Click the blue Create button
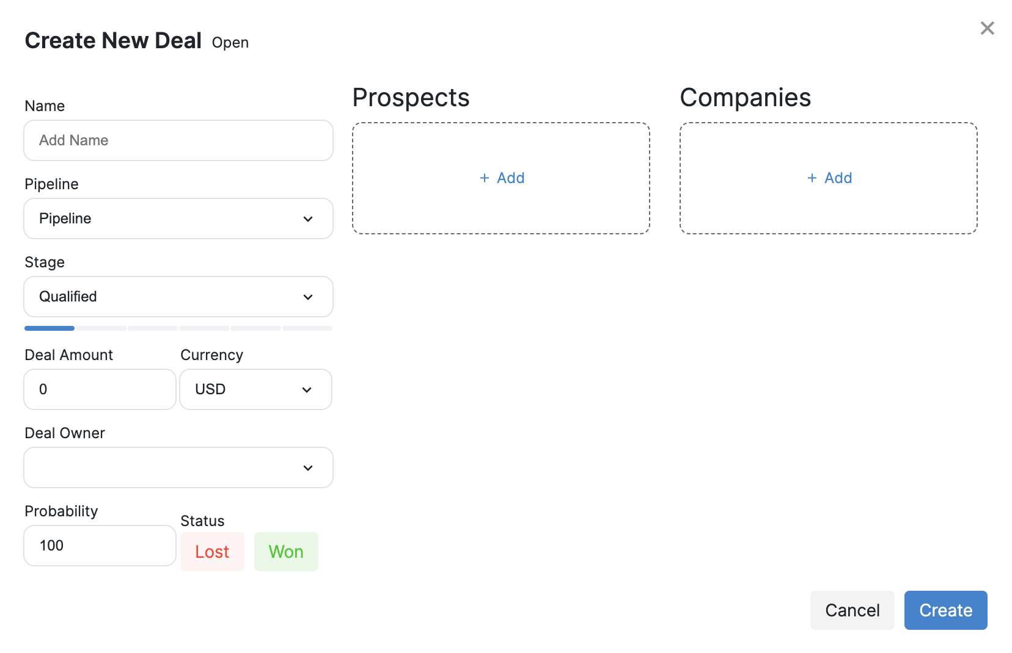Screen dimensions: 1012x653 tap(945, 610)
